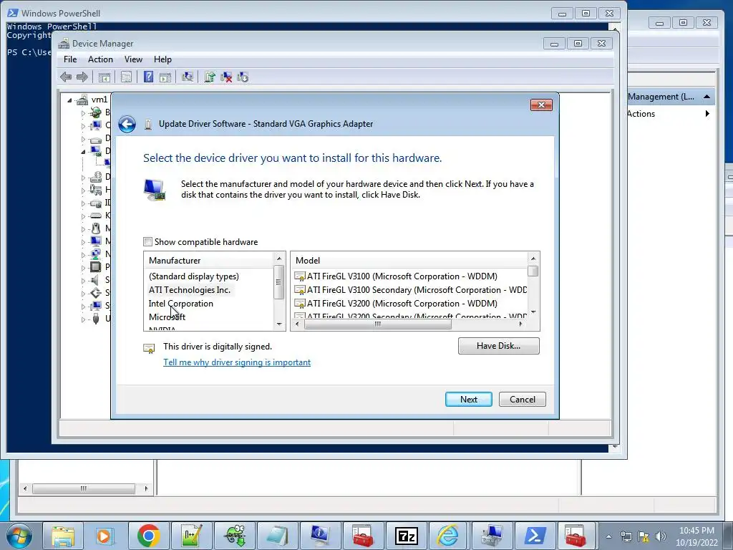
Task: Collapse the Management (L... actions section arrow
Action: pyautogui.click(x=707, y=97)
